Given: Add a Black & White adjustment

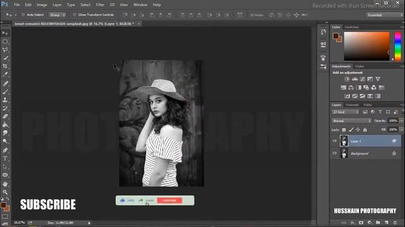Looking at the screenshot, I should click(x=359, y=88).
